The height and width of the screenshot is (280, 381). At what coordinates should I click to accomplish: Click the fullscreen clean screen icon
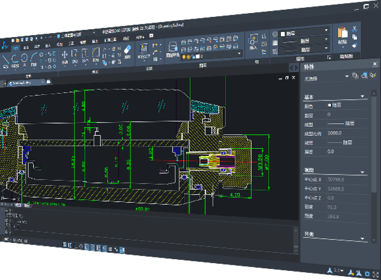pos(375,275)
